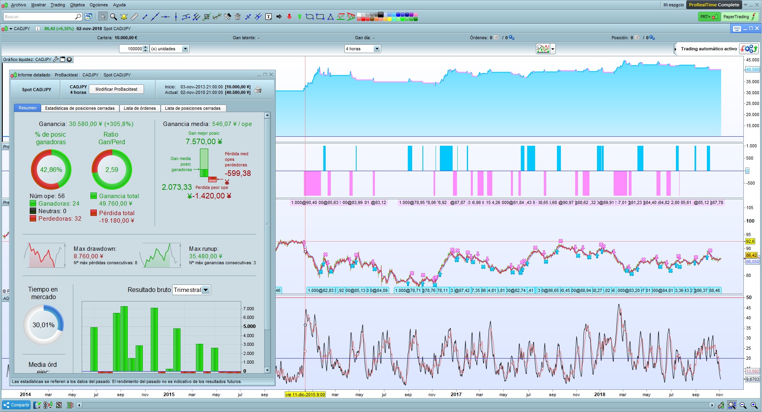The width and height of the screenshot is (762, 412).
Task: Select the ruler measurement tool
Action: 134,17
